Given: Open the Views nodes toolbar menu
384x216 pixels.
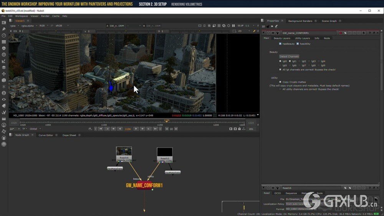Looking at the screenshot, I should click(x=4, y=100).
